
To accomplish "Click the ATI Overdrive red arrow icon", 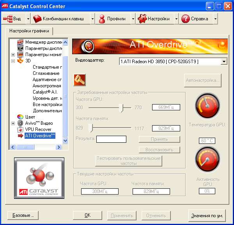I will (21, 136).
